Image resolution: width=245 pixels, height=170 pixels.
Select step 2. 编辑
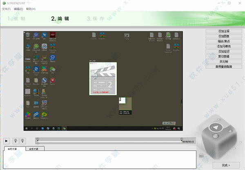tap(60, 19)
